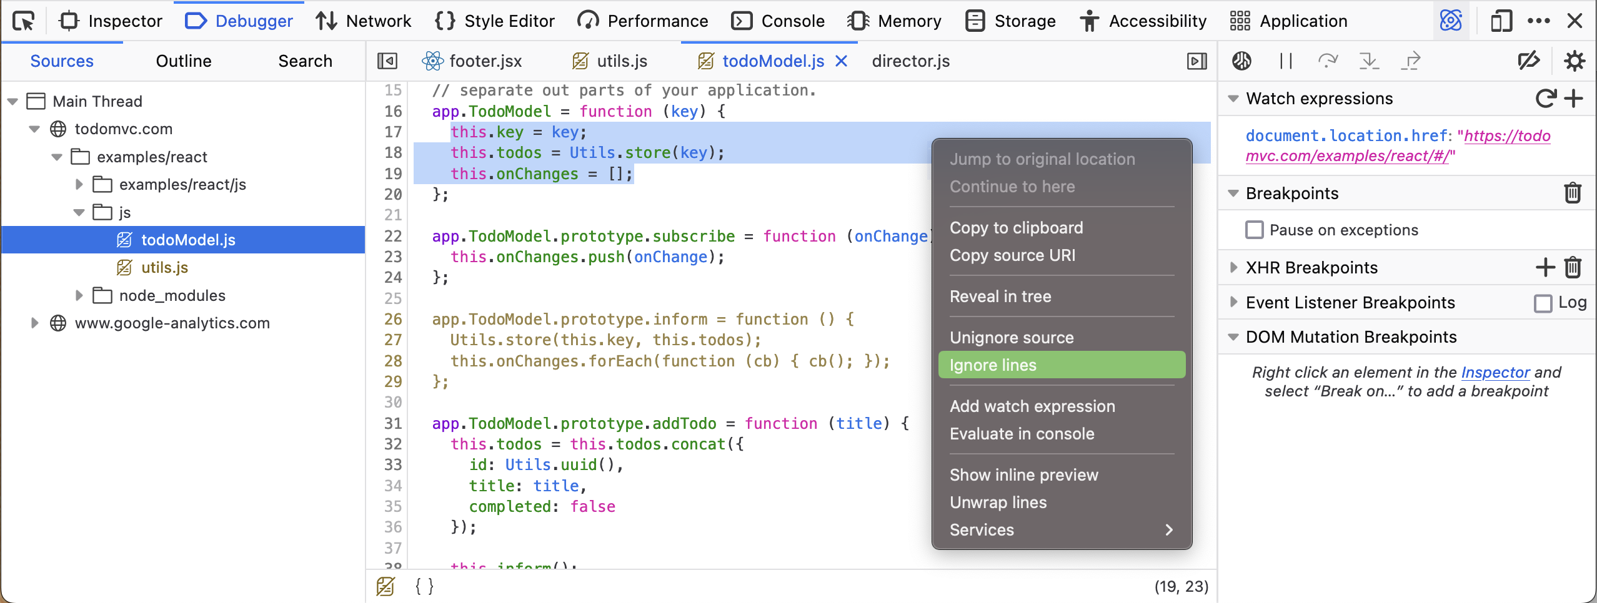Refresh watch expressions

tap(1545, 99)
